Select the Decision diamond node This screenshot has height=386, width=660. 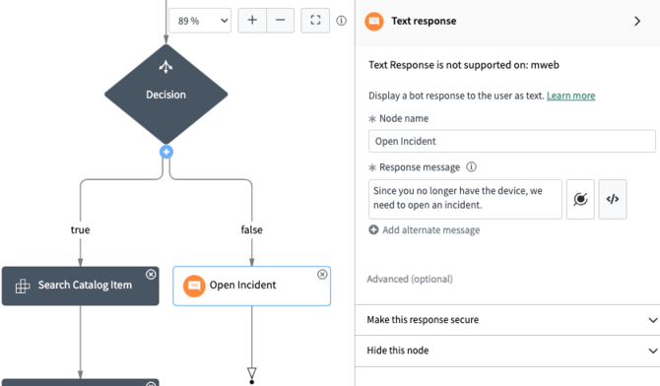[x=165, y=95]
